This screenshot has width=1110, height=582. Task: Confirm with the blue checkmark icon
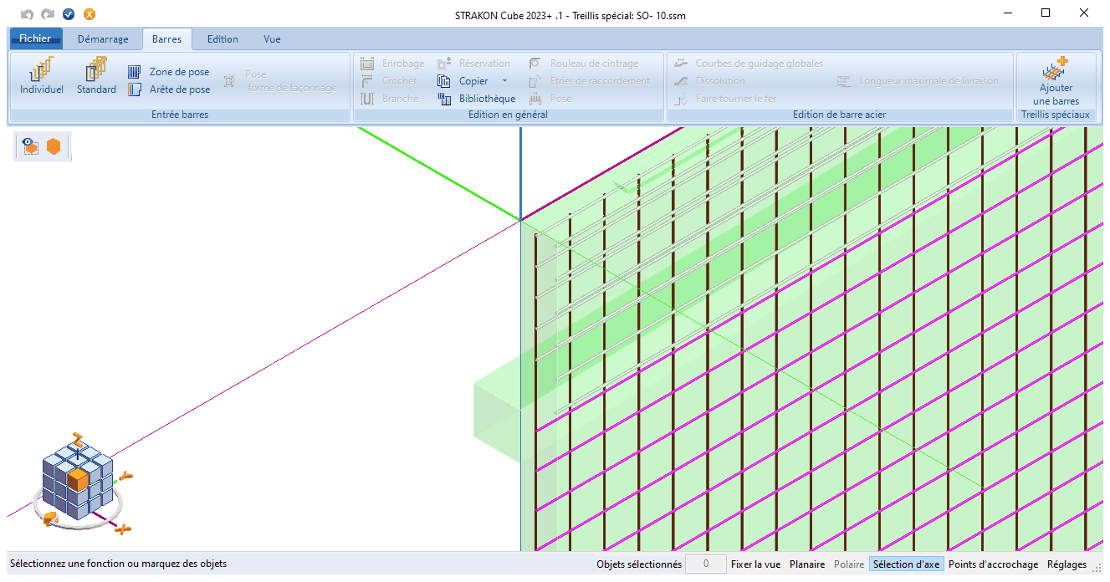coord(69,14)
